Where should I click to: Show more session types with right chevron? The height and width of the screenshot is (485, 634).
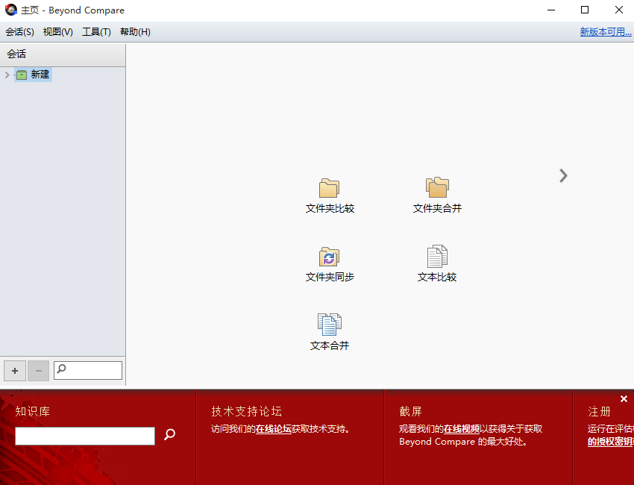pos(563,175)
